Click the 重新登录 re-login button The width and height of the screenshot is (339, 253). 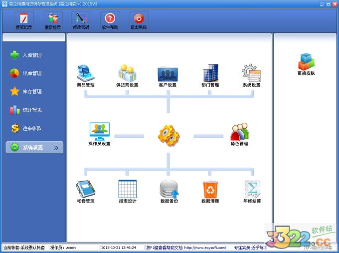(x=52, y=21)
